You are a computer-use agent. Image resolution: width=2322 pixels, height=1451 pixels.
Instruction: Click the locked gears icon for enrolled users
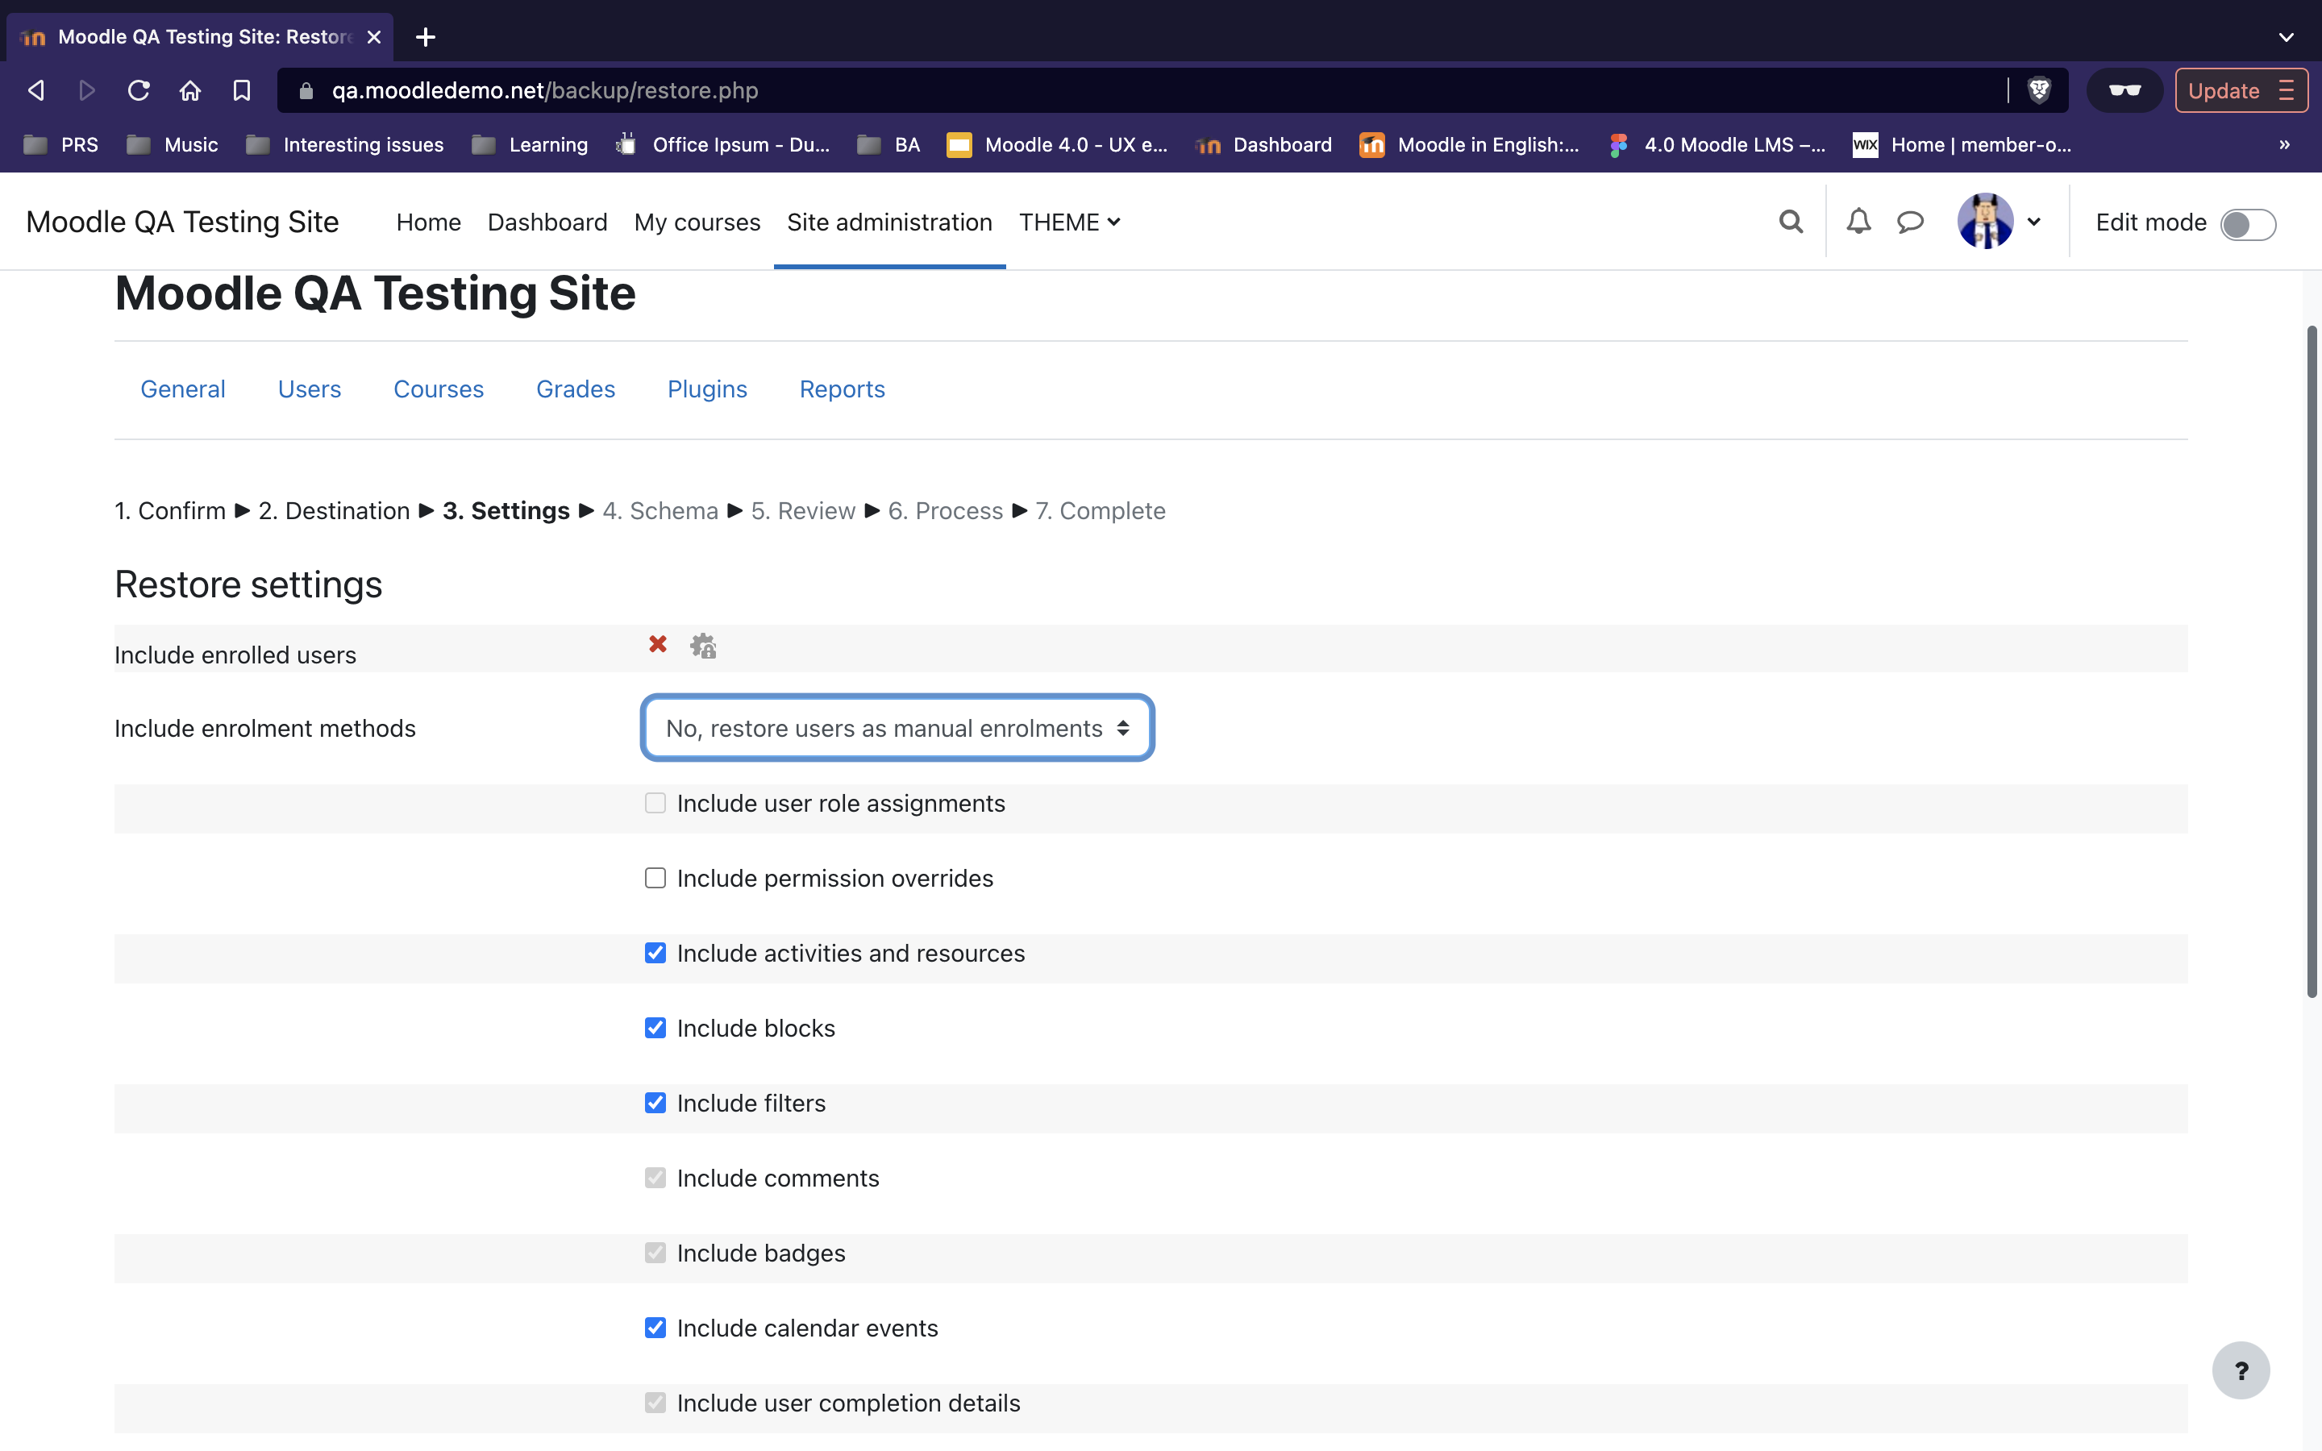pos(703,646)
